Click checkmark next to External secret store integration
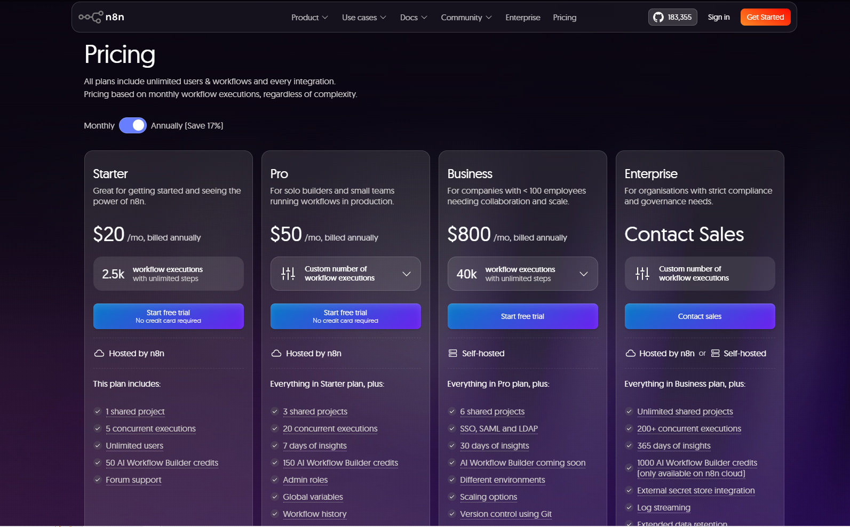 click(629, 490)
